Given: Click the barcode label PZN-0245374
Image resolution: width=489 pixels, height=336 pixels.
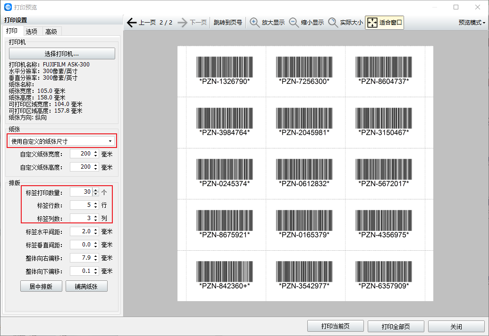Looking at the screenshot, I should [225, 173].
